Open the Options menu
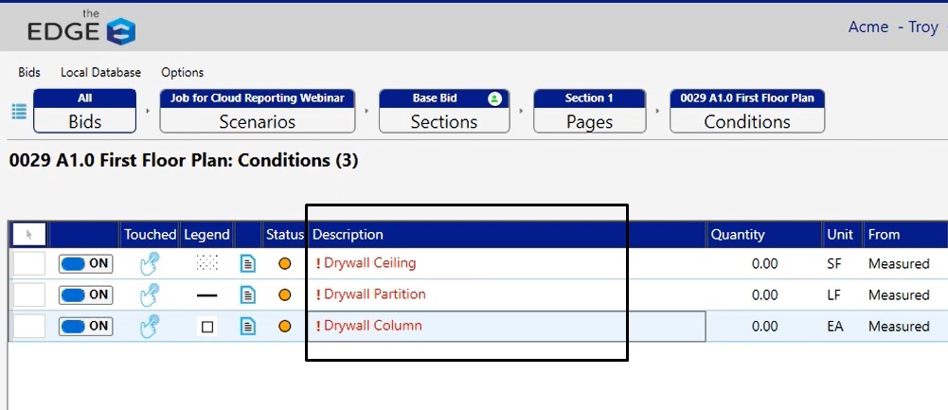This screenshot has width=948, height=410. point(182,72)
